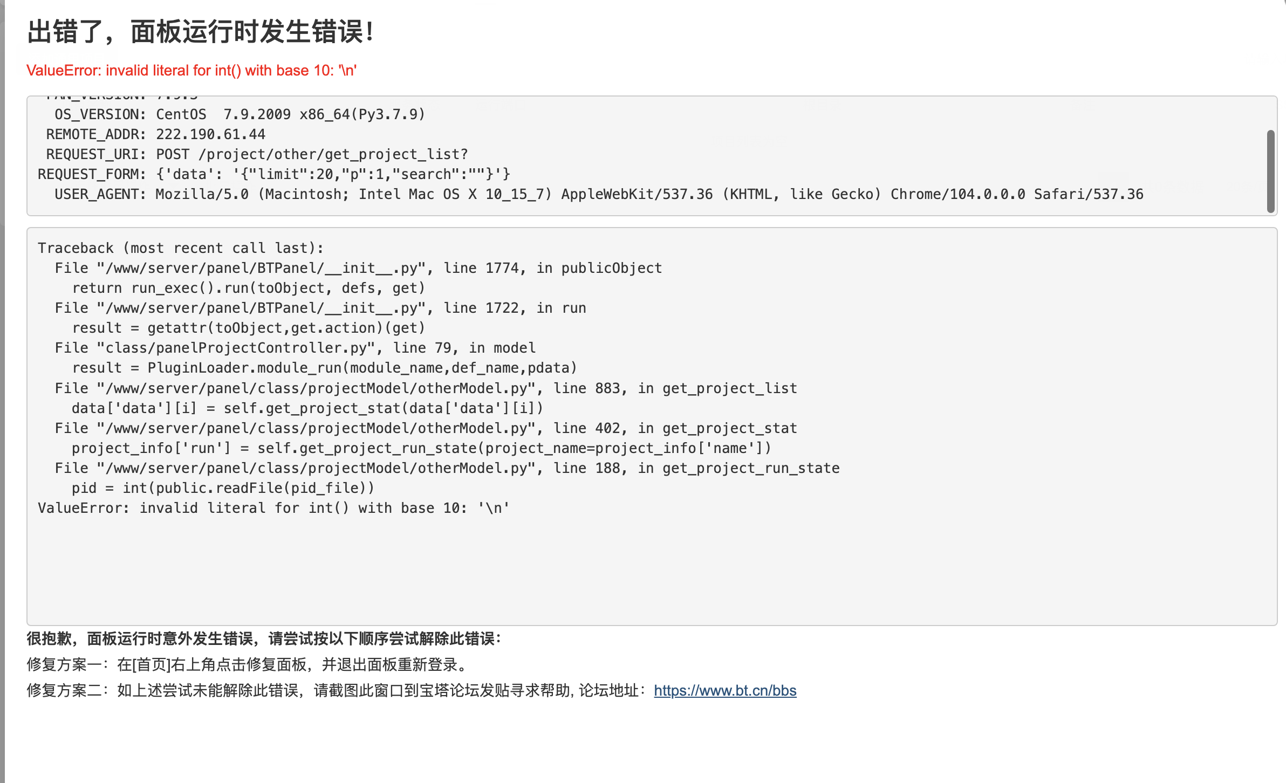Screen dimensions: 1286x783
Task: Click the 'Traceback (most recent call last)' line
Action: (181, 248)
